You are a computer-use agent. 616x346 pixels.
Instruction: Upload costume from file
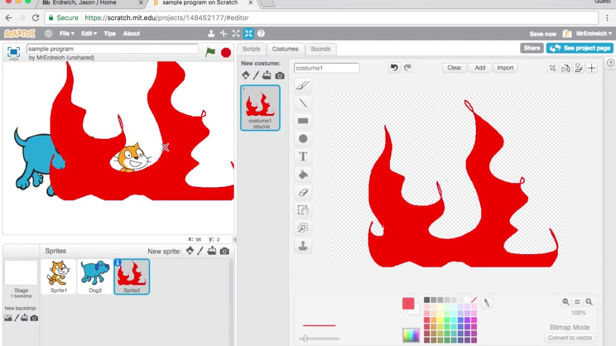[267, 75]
